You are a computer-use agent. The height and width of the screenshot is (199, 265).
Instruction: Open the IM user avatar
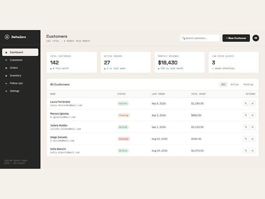pyautogui.click(x=256, y=38)
